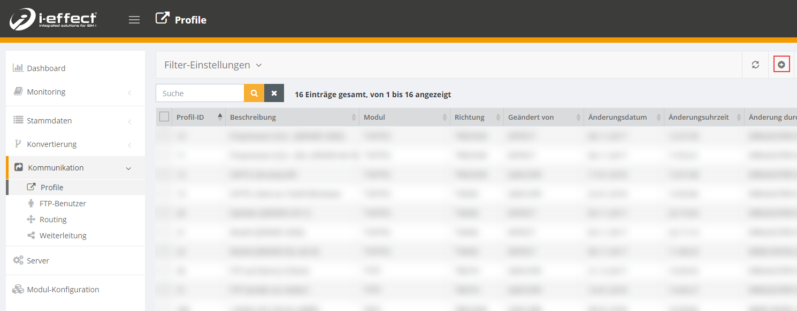The height and width of the screenshot is (311, 797).
Task: Expand the Filter-Einstellungen dropdown
Action: click(x=213, y=65)
